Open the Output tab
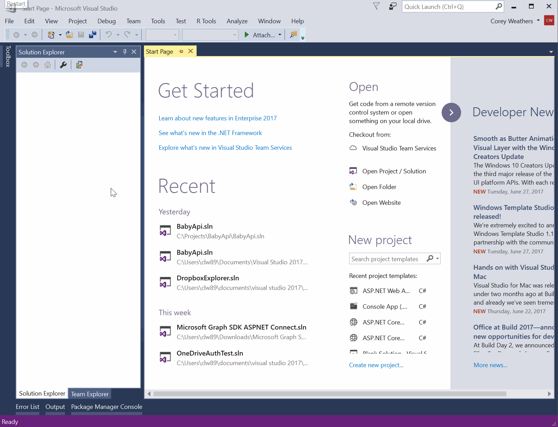Screen dimensions: 558x427 [55, 407]
